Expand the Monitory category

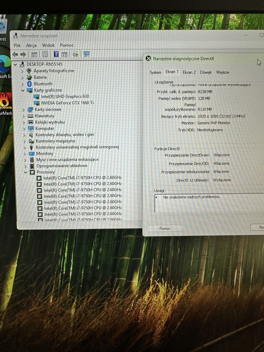(25, 154)
